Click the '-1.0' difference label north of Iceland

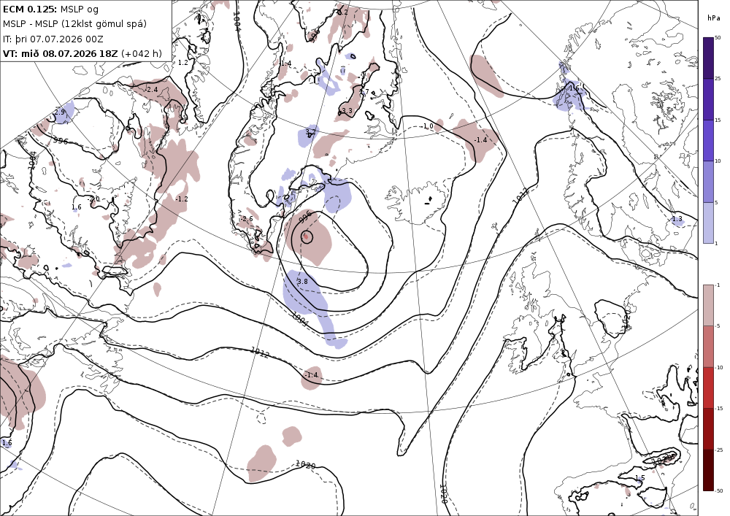coord(428,126)
